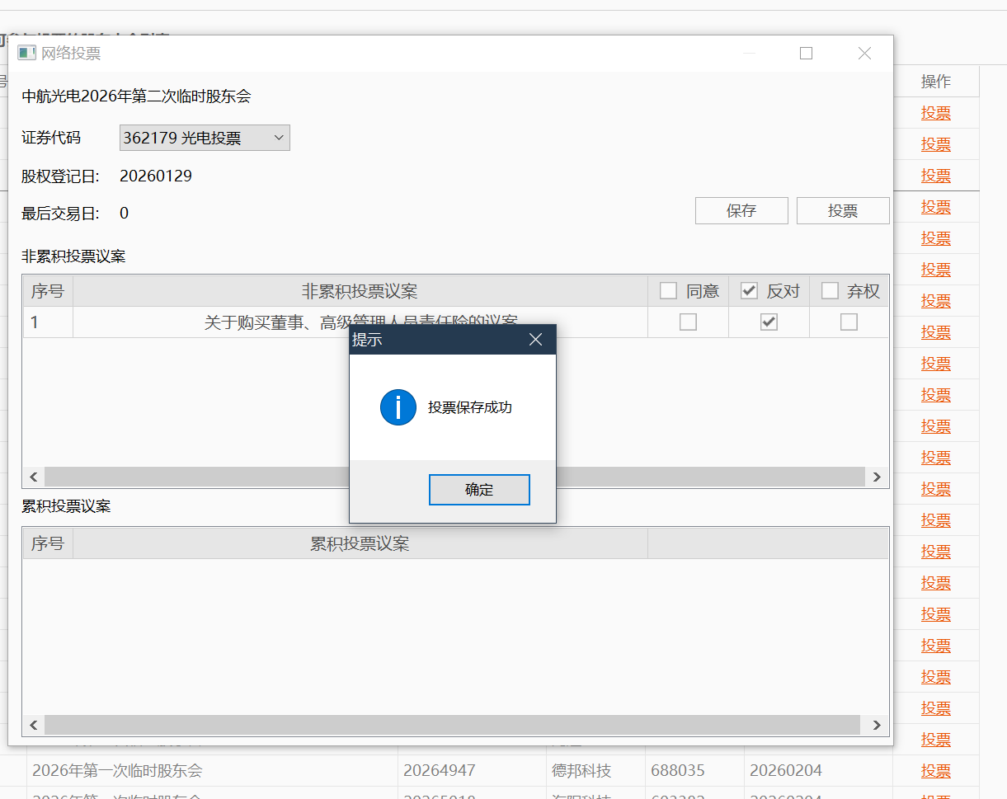This screenshot has height=799, width=1007.
Task: Close the 网络投票 window
Action: point(864,54)
